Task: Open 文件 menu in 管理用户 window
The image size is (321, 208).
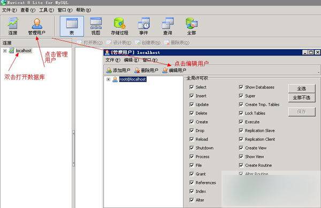Action: click(x=113, y=60)
